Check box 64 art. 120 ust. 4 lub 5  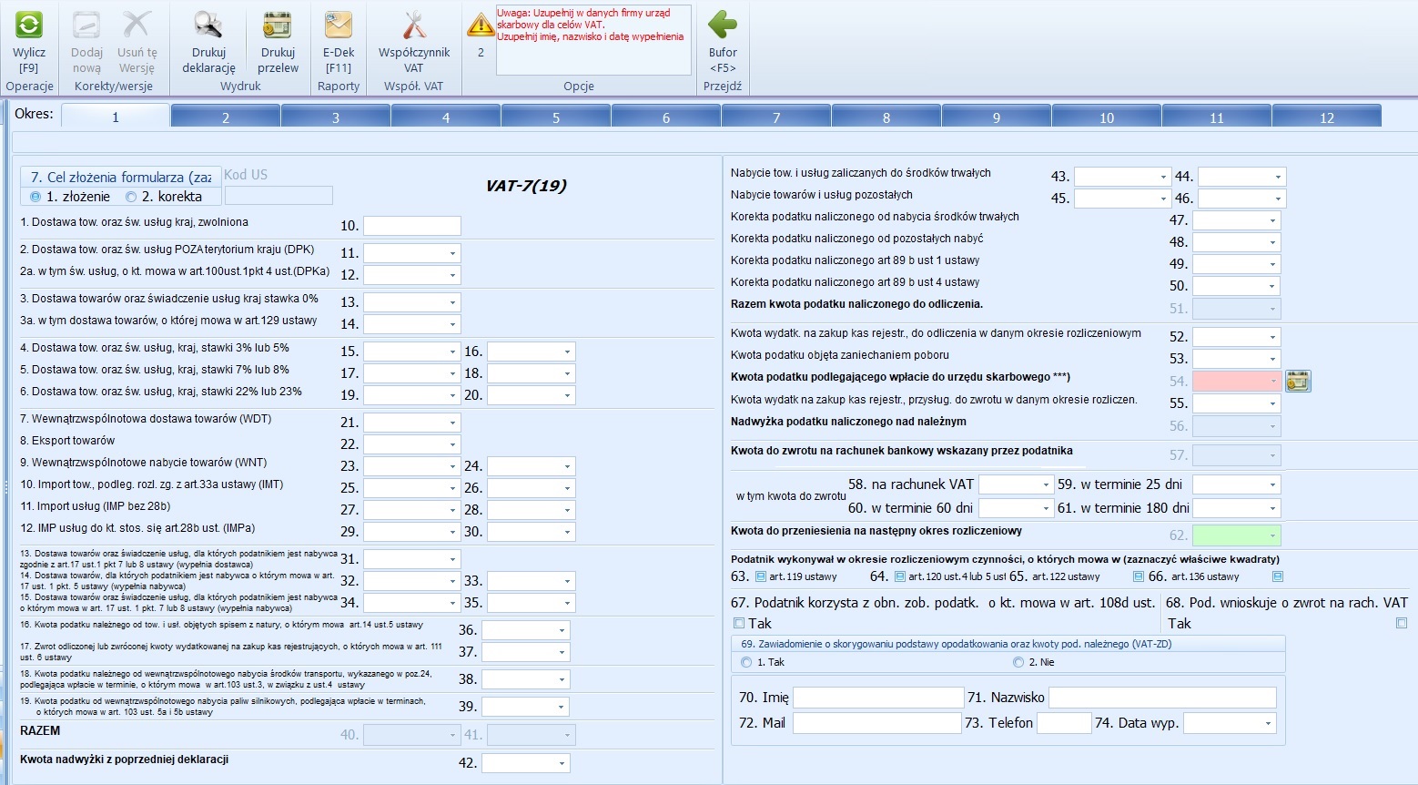900,576
